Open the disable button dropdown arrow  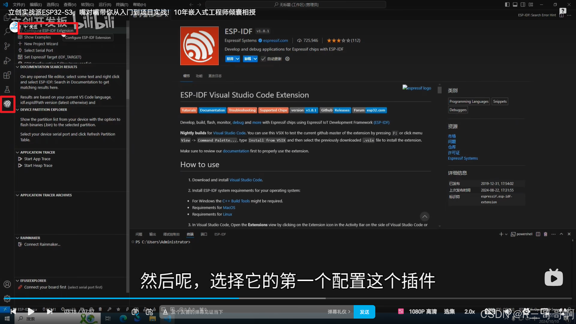coord(237,59)
